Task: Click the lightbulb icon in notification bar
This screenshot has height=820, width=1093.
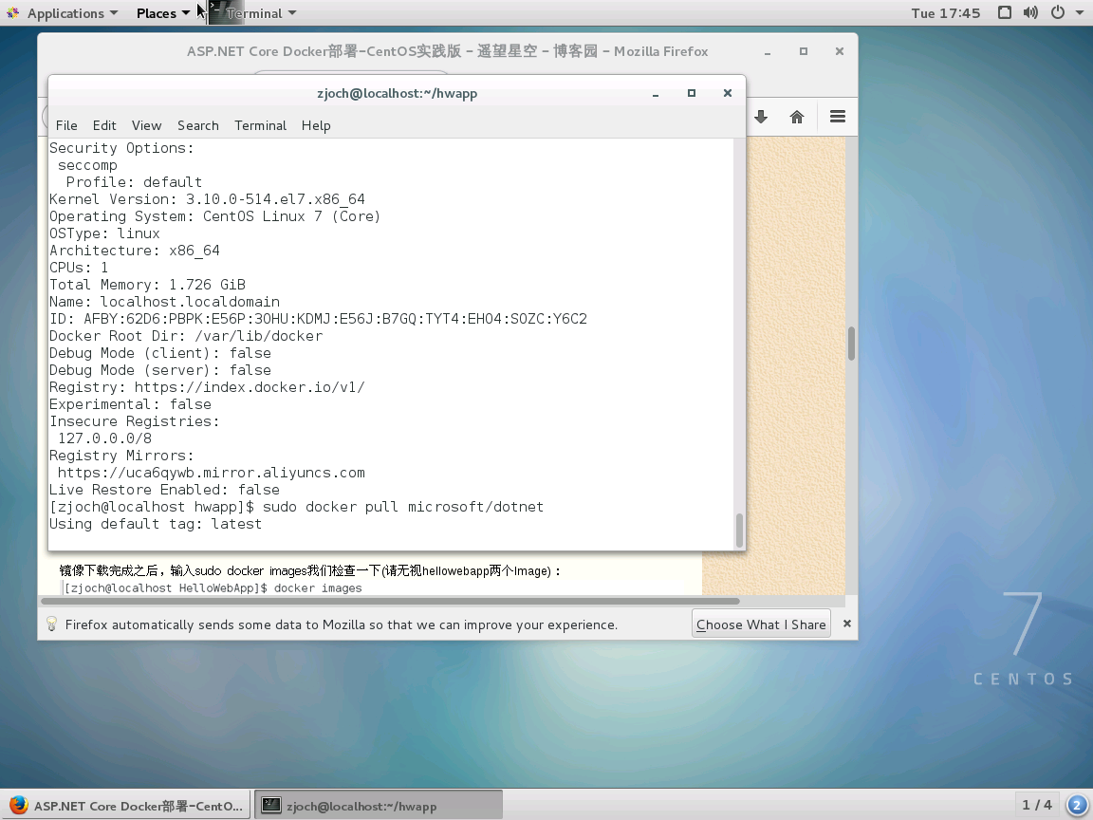Action: click(51, 624)
